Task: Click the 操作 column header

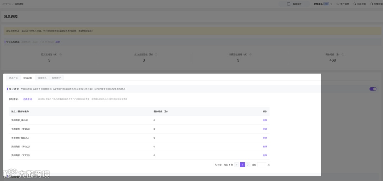Action: pyautogui.click(x=265, y=112)
